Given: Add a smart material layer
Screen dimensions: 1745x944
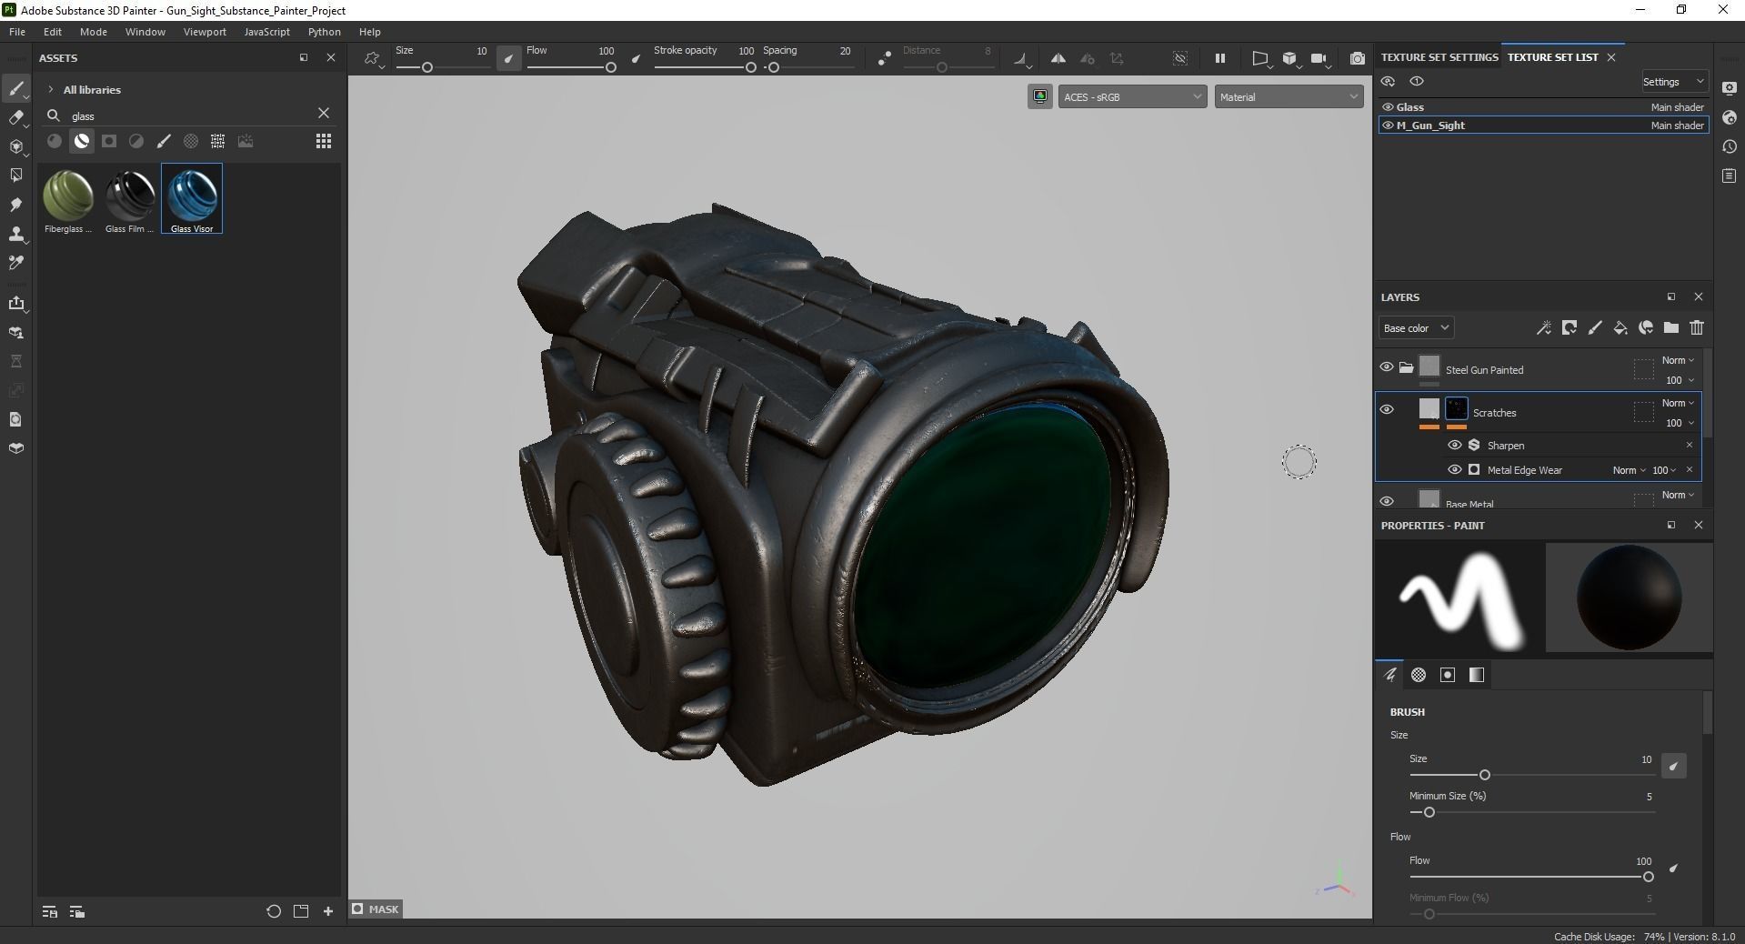Looking at the screenshot, I should 1646,327.
